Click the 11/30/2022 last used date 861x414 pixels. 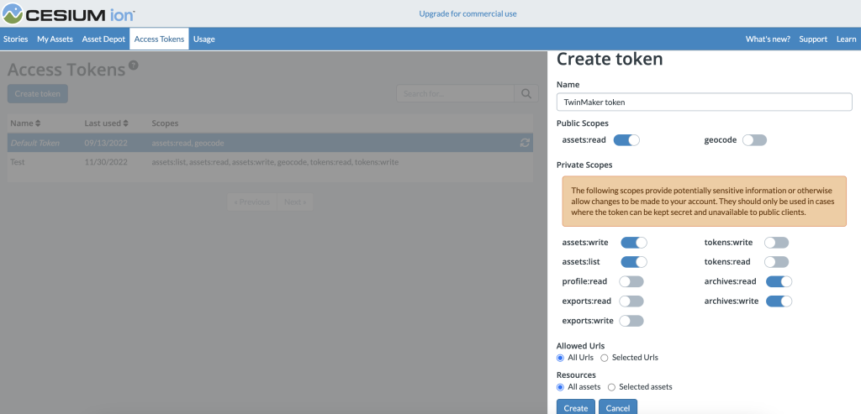click(106, 162)
